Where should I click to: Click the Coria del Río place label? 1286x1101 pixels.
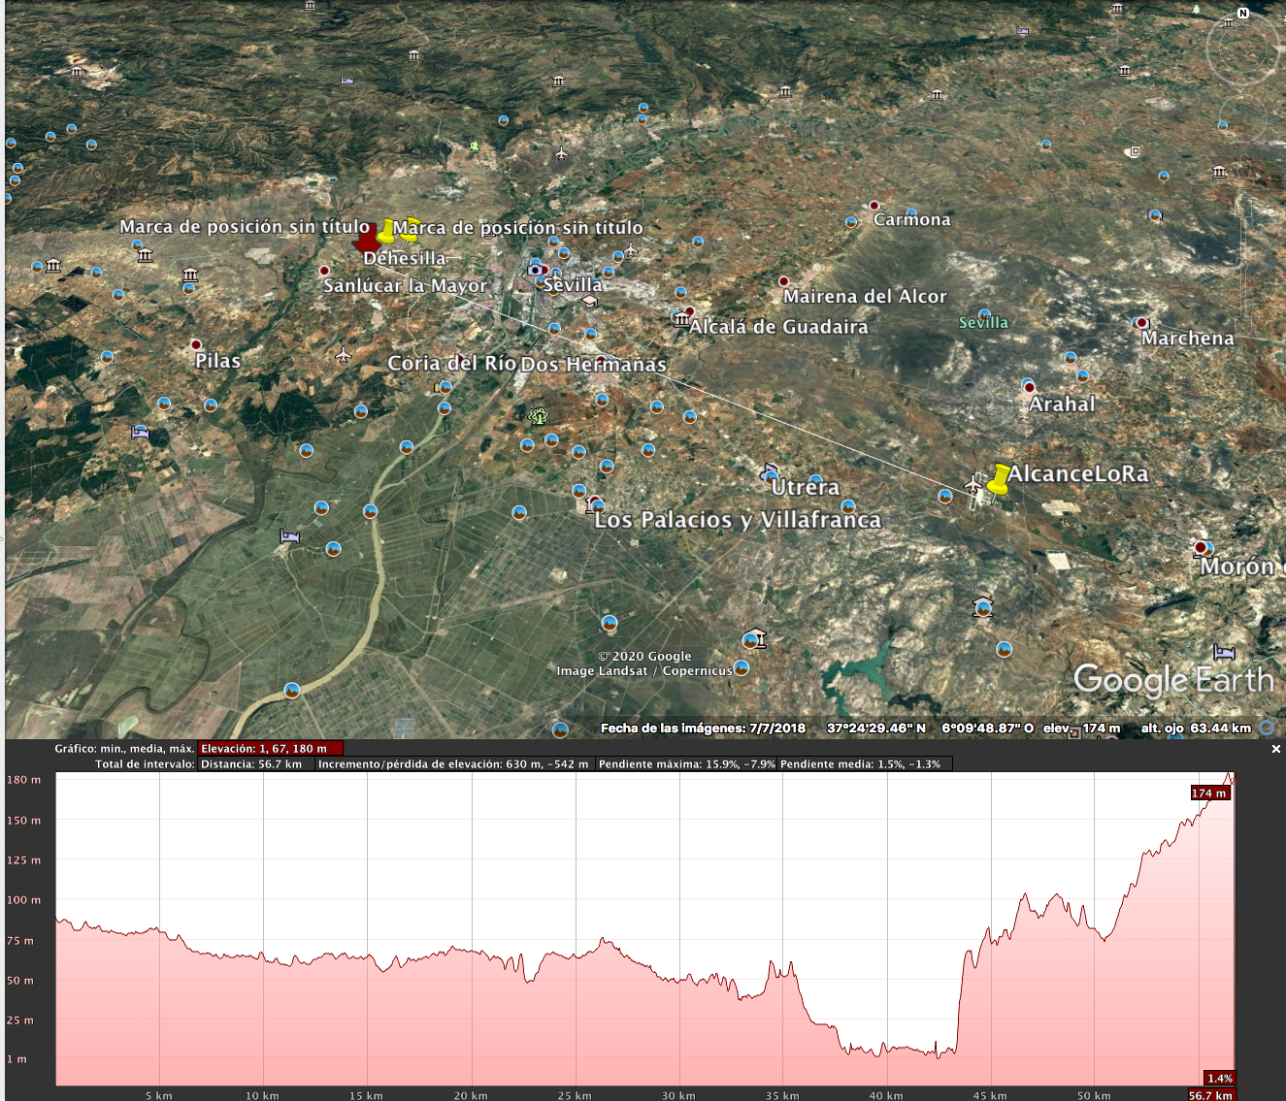[x=452, y=364]
